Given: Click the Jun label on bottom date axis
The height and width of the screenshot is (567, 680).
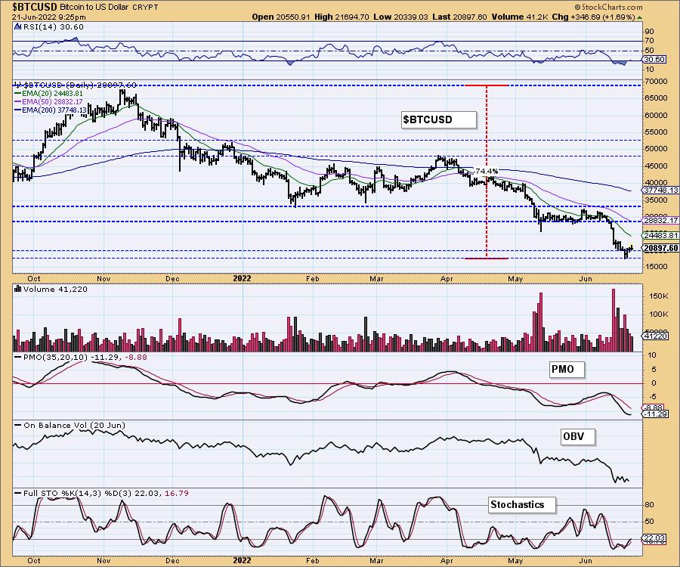Looking at the screenshot, I should pos(586,560).
